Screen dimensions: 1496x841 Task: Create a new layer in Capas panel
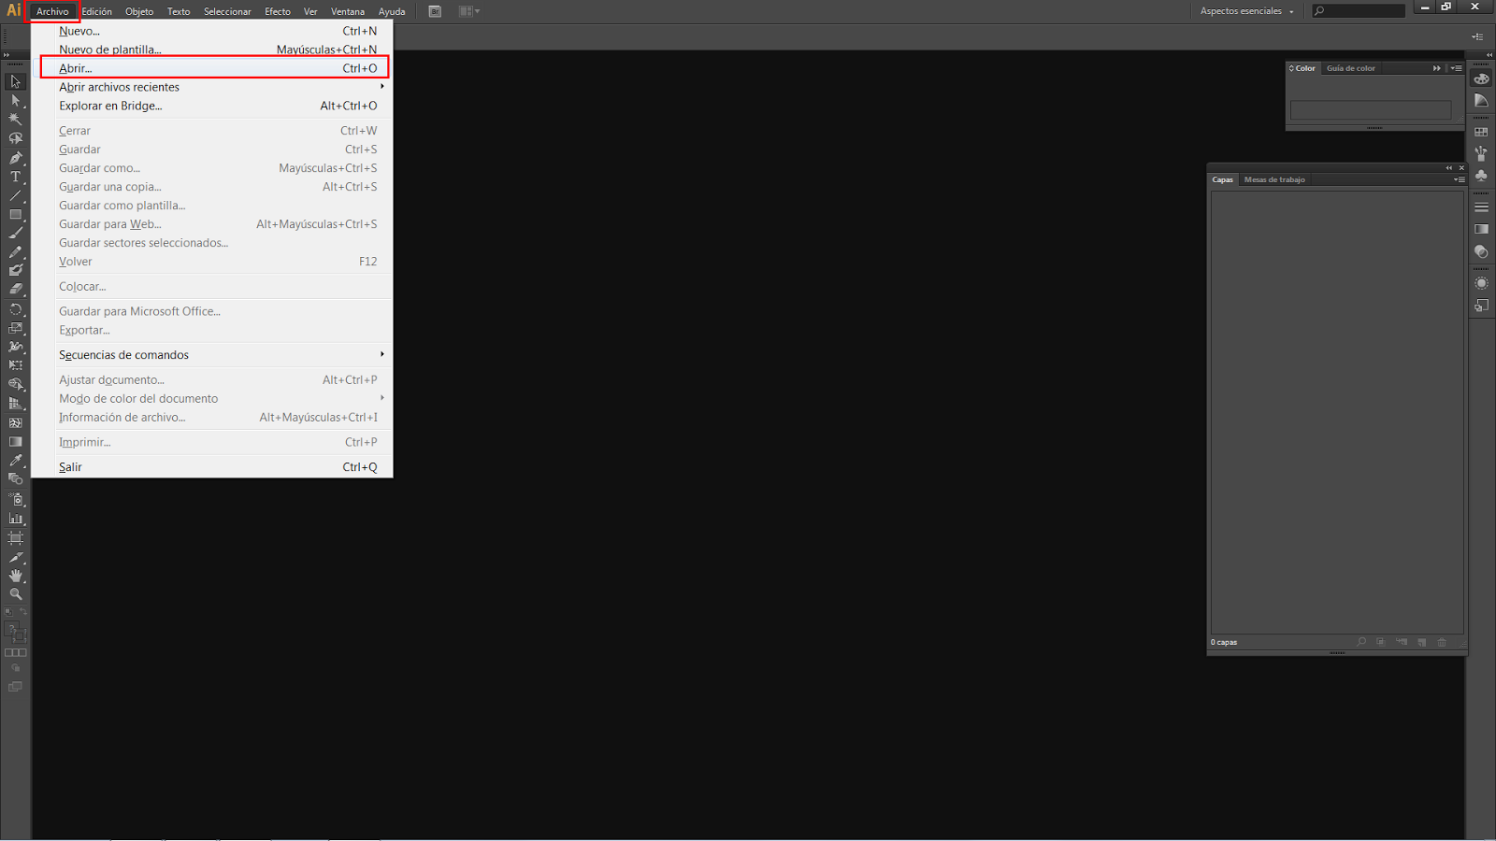[x=1422, y=642]
